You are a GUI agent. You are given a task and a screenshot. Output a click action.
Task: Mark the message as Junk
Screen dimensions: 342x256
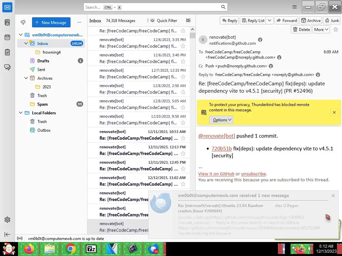click(332, 20)
